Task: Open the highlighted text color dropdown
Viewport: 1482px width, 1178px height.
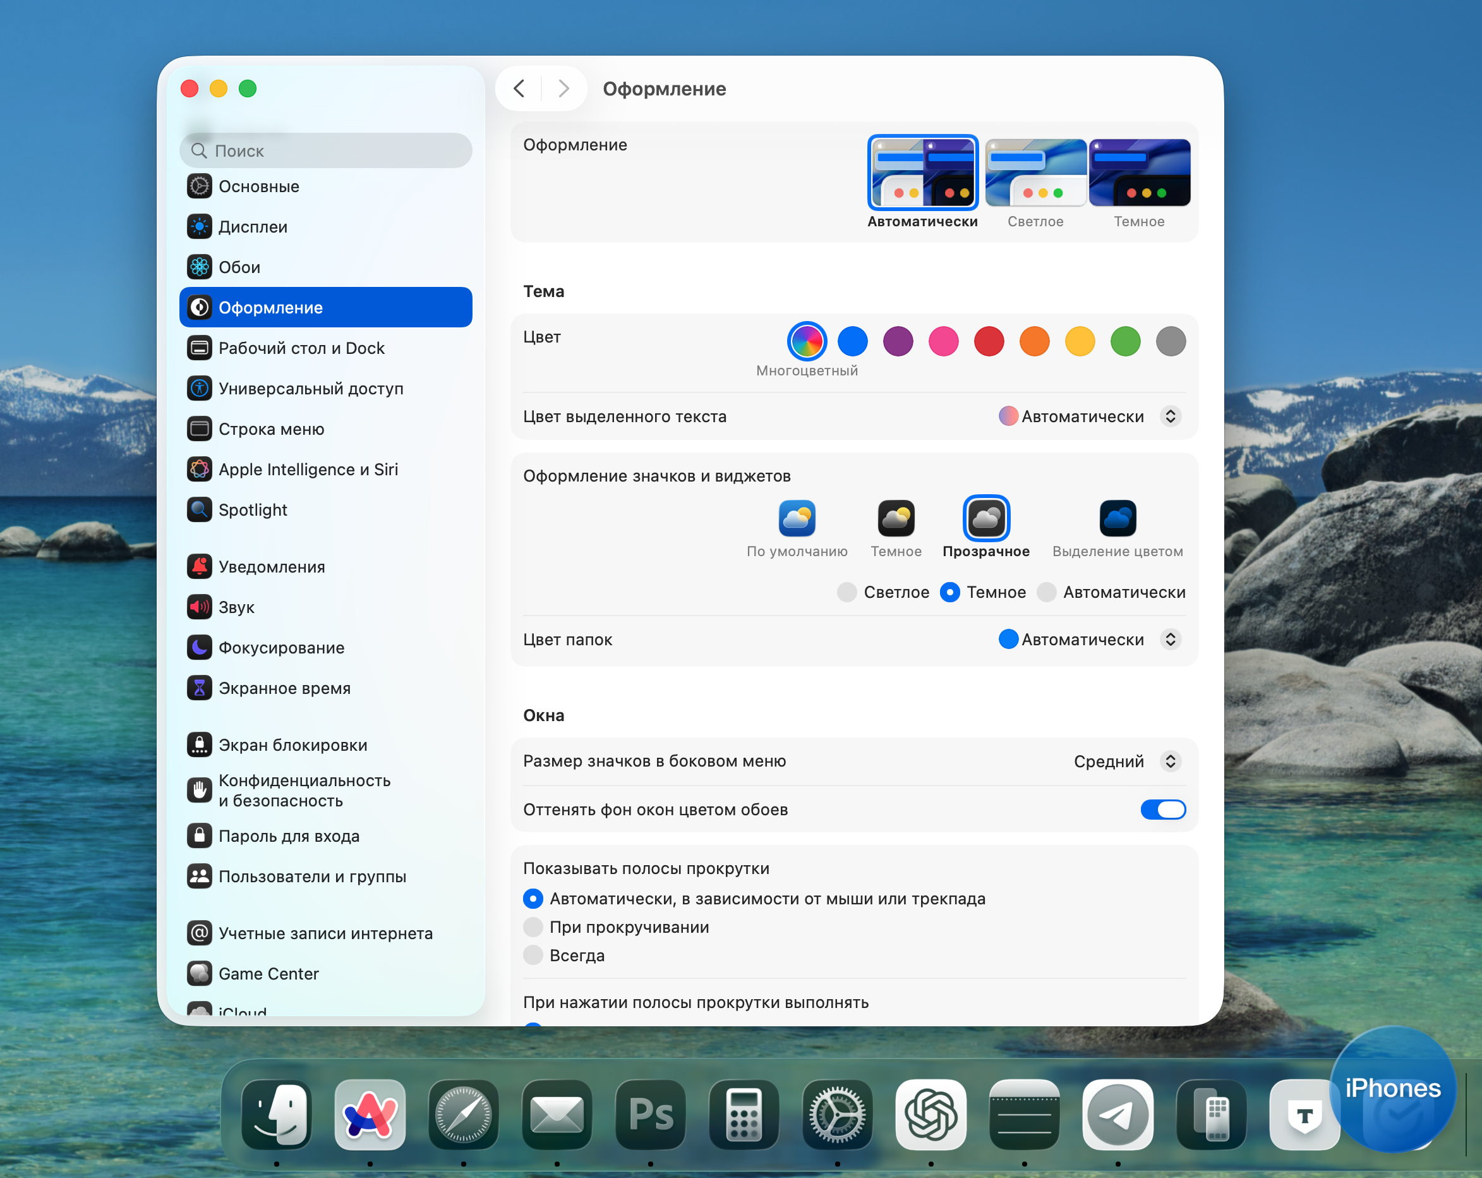Action: (x=1170, y=416)
